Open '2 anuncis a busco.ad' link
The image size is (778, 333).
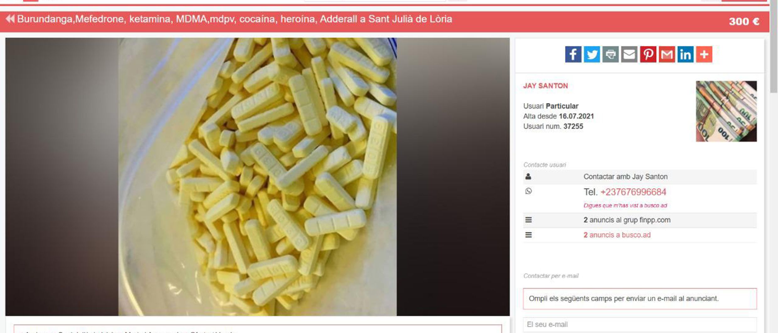(617, 235)
